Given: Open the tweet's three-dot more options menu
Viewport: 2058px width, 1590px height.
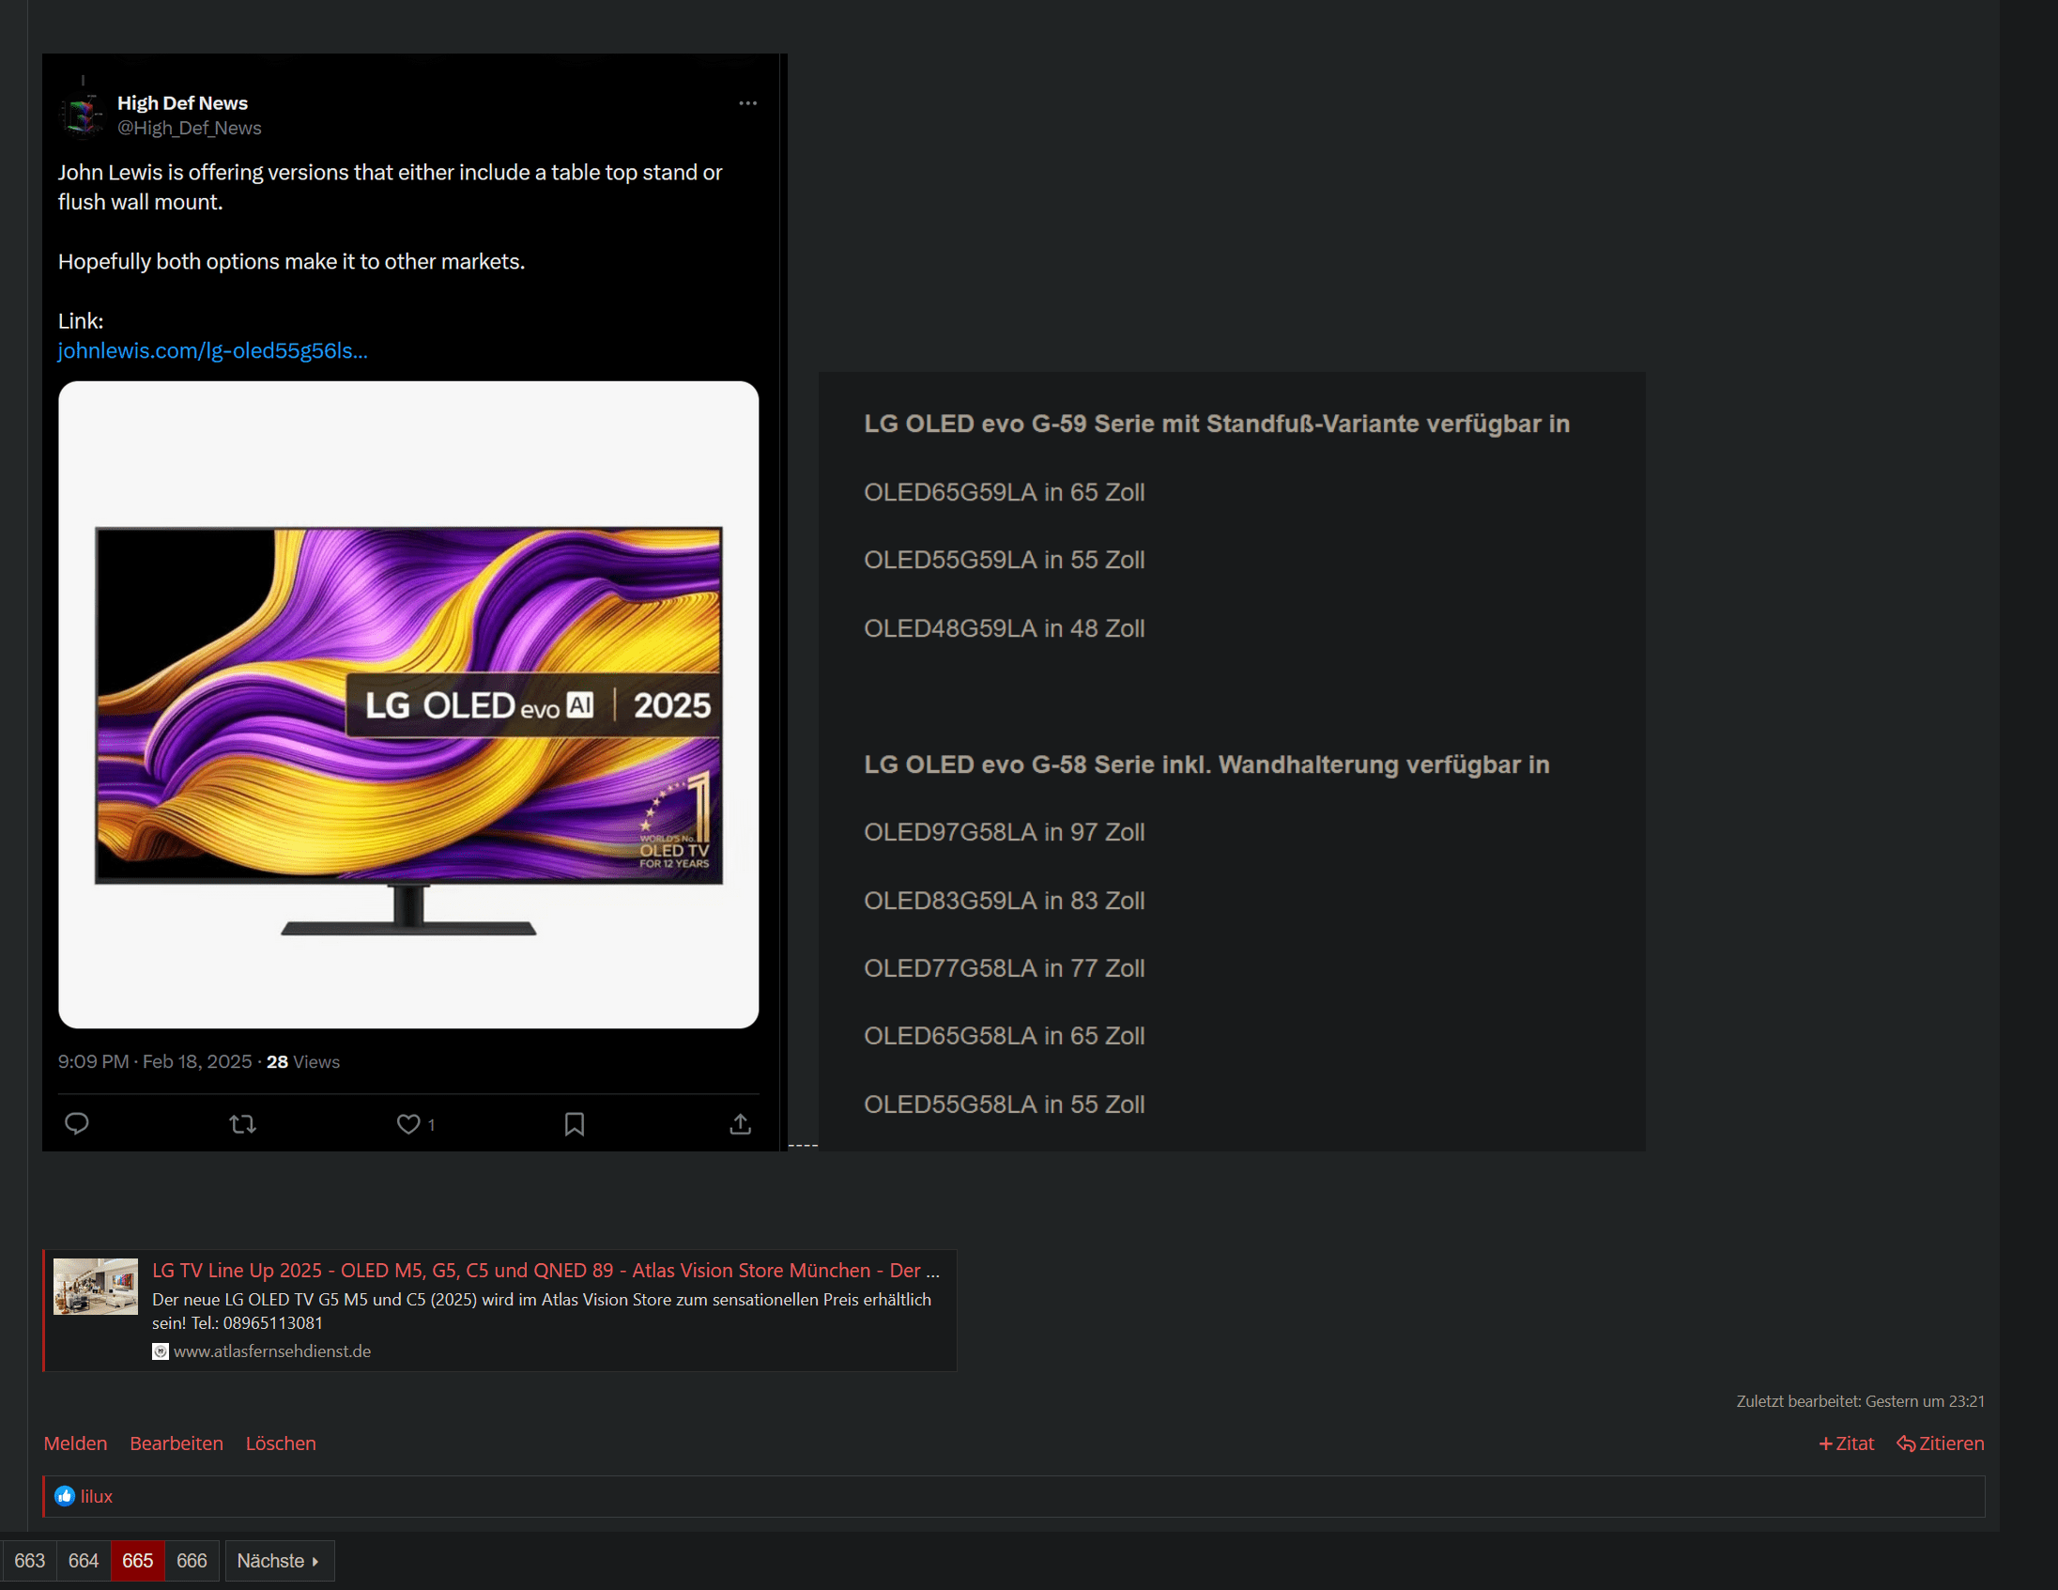Looking at the screenshot, I should (x=747, y=102).
